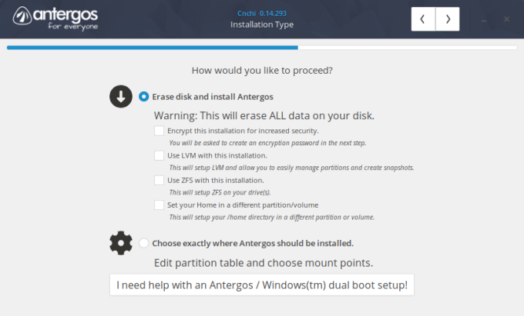
Task: Click the dual boot setup help button
Action: [262, 285]
